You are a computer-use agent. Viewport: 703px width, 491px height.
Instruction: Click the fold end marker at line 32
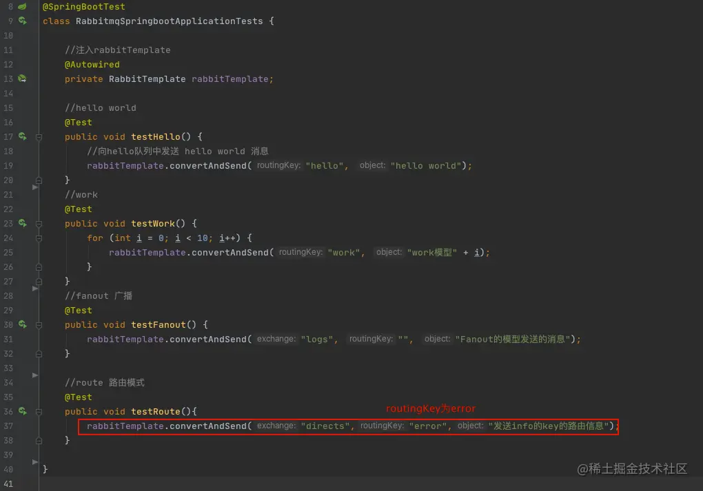(x=39, y=354)
